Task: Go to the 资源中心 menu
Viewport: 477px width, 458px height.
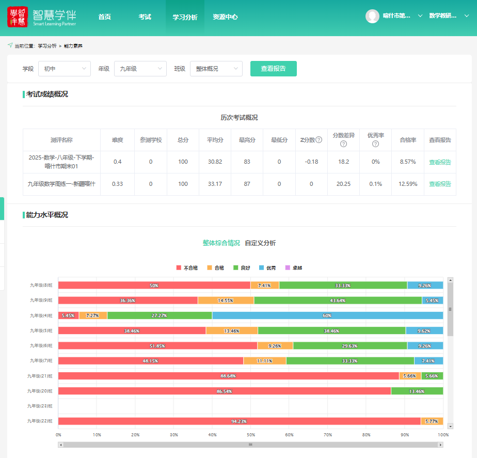Action: 225,17
